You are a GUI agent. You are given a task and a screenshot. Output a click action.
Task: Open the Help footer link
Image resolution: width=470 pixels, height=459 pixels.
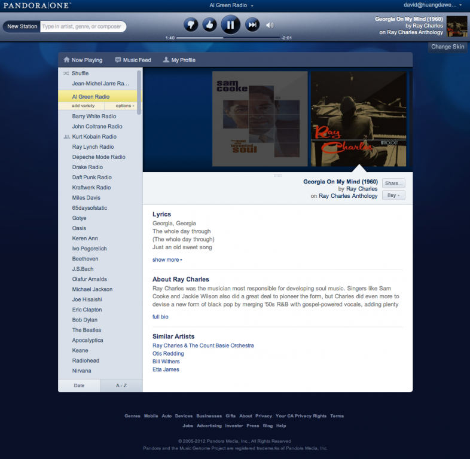[x=281, y=426]
